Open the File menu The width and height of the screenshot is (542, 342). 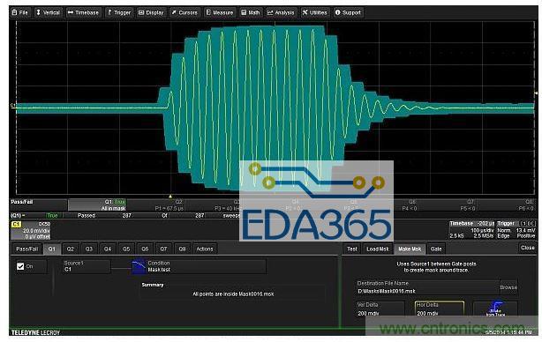(x=19, y=12)
